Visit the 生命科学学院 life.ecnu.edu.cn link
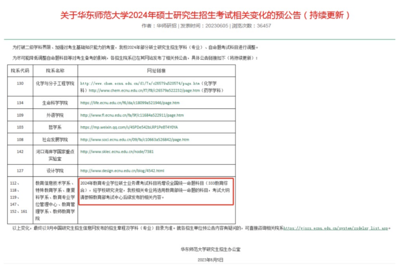This screenshot has height=266, width=411. pyautogui.click(x=130, y=103)
